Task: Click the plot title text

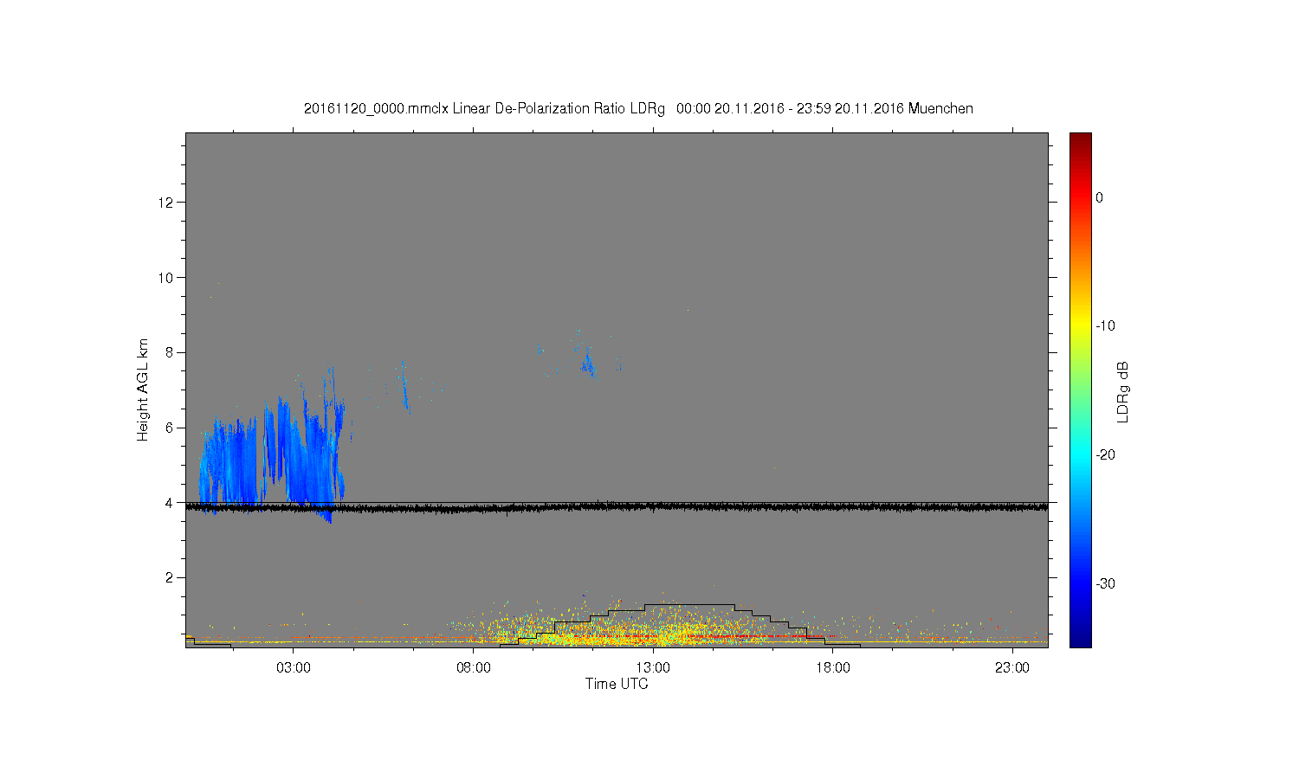Action: pos(638,109)
